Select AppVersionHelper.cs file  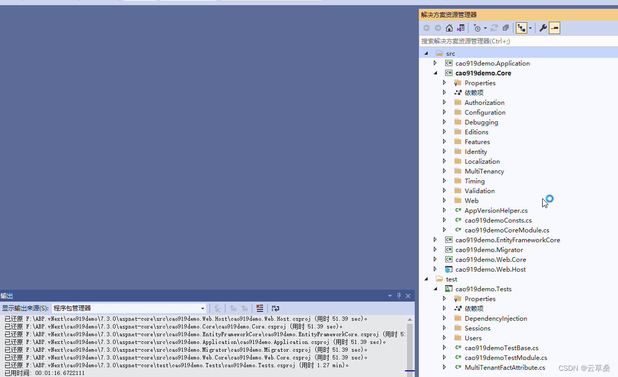(x=496, y=210)
